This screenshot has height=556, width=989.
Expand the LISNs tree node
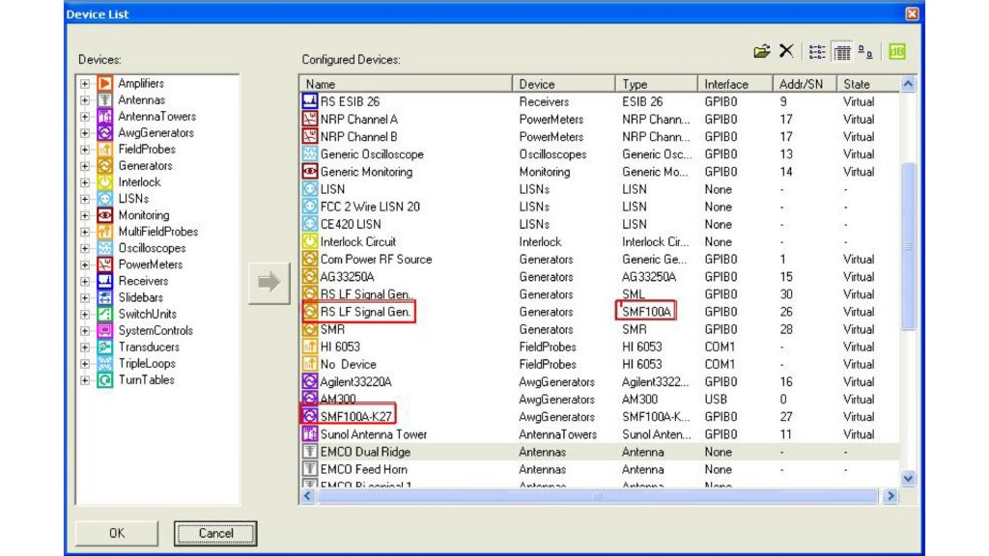pyautogui.click(x=85, y=199)
